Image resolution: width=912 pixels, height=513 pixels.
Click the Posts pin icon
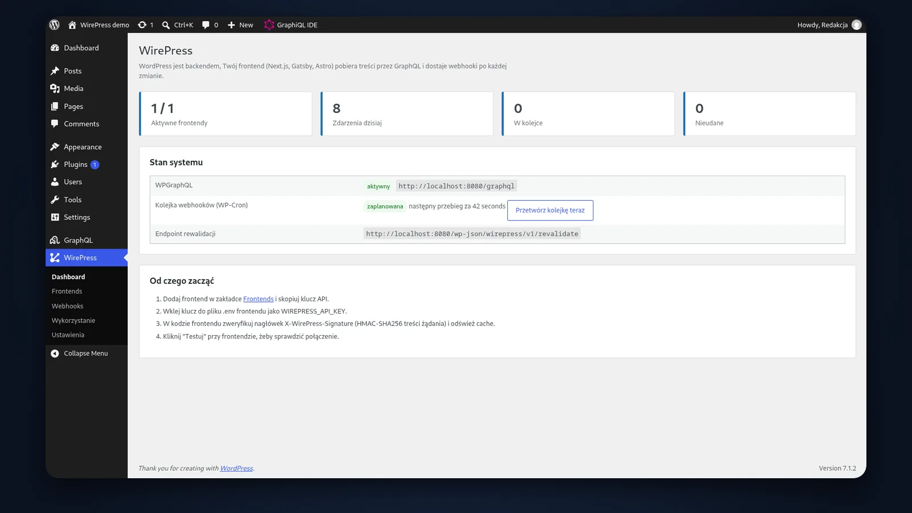click(55, 71)
